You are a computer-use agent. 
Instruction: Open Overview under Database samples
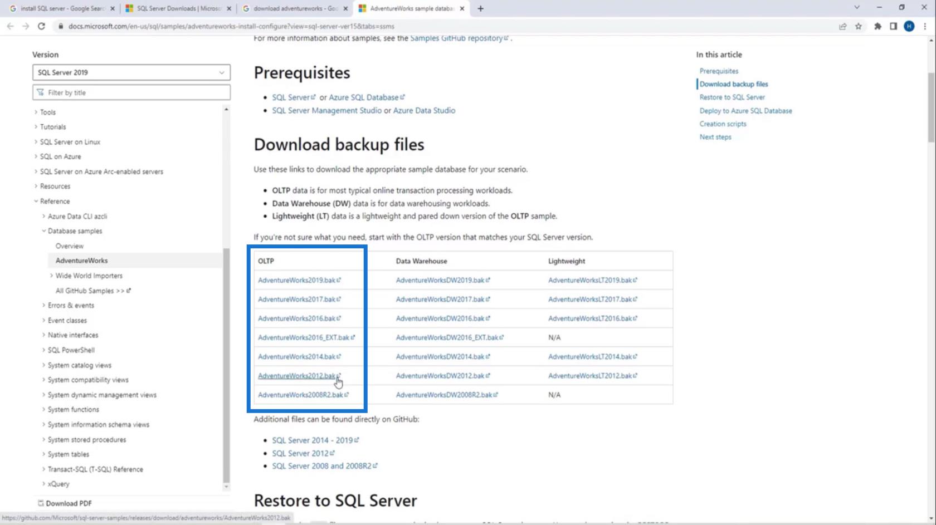70,246
